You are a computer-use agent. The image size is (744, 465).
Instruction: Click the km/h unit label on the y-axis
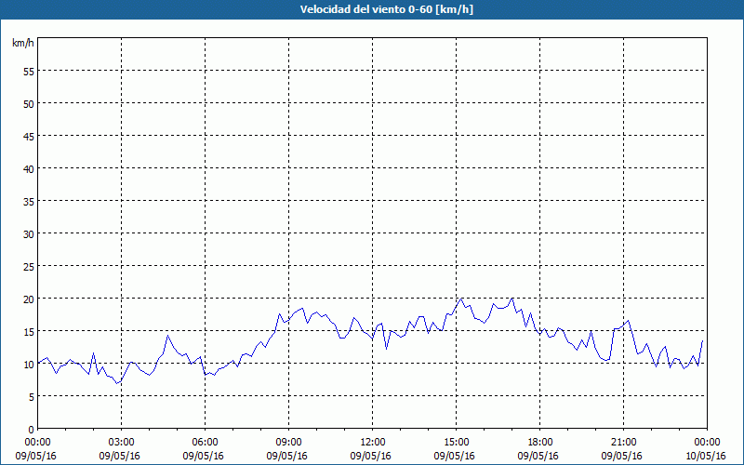[x=22, y=43]
